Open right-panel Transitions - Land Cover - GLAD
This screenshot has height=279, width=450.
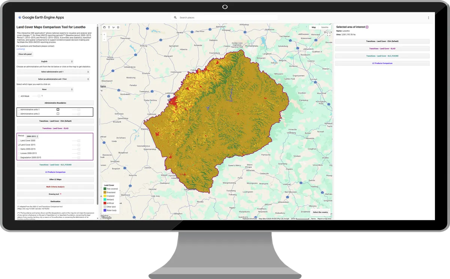tap(382, 49)
